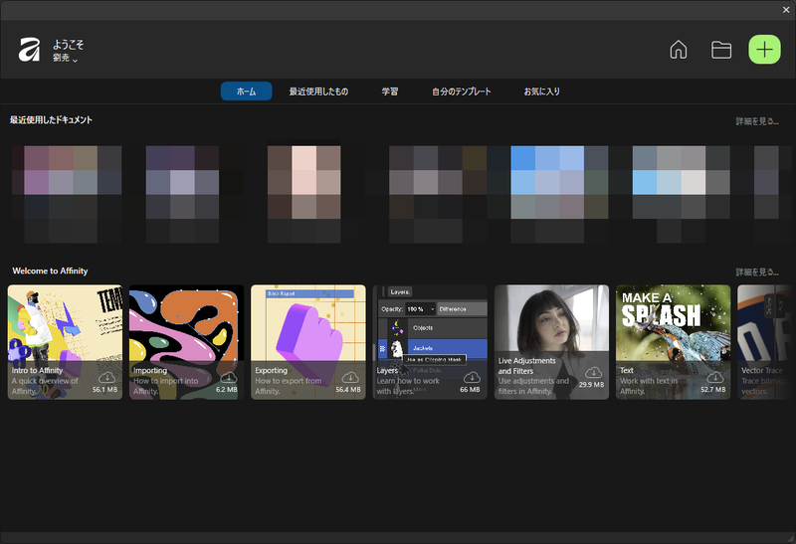Click the 56.1 MB size label
This screenshot has height=544, width=796.
(x=104, y=389)
